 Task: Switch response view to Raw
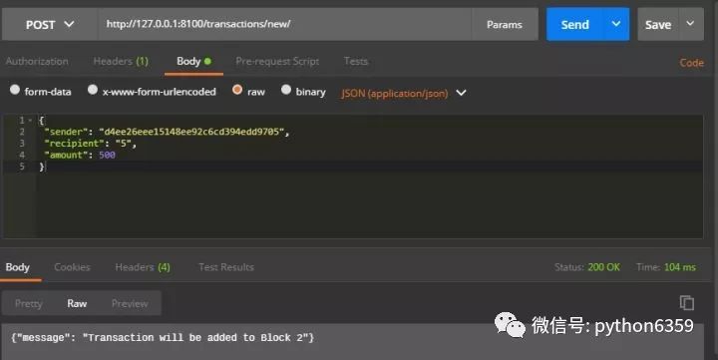[x=77, y=304]
